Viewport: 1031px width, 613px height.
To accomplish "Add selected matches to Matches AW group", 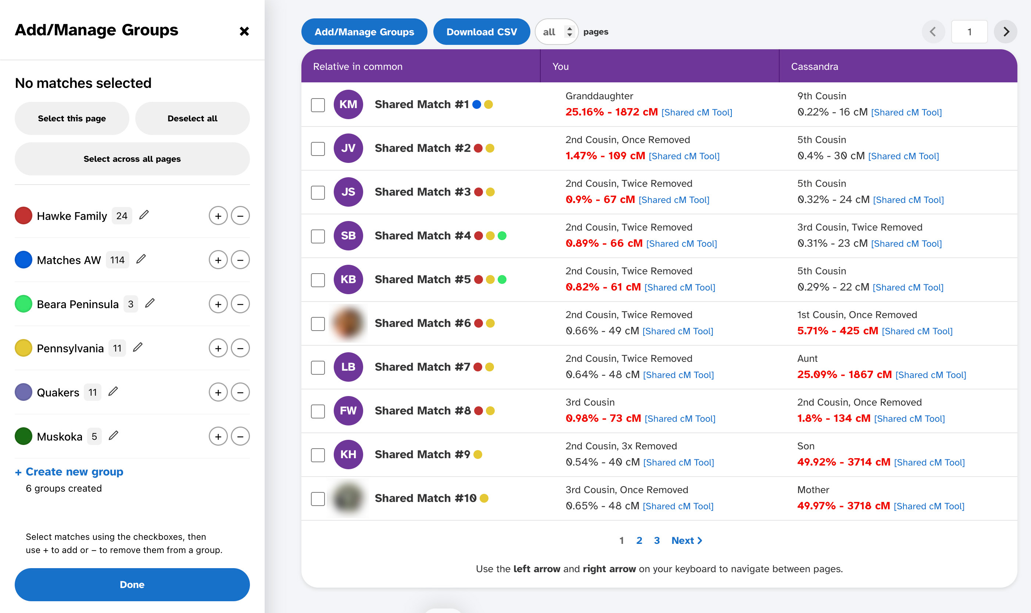I will 218,260.
